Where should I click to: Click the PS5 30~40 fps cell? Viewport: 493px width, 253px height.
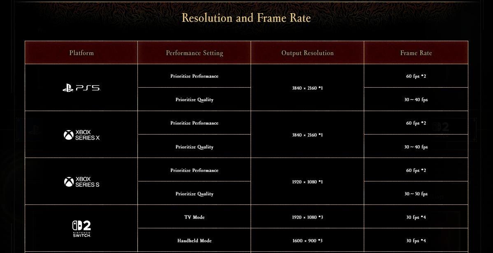[x=416, y=100]
